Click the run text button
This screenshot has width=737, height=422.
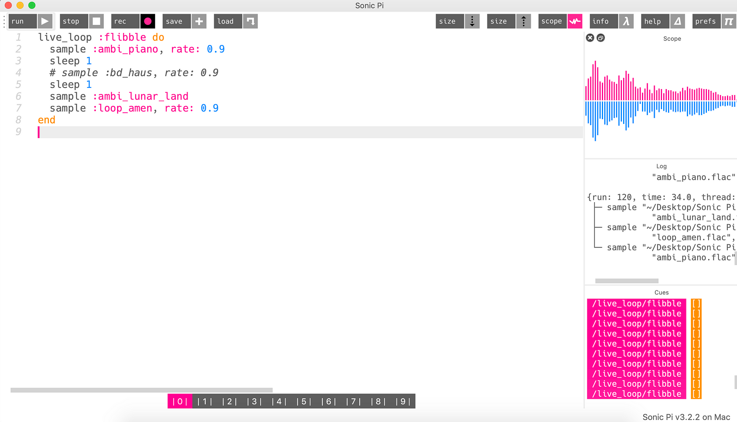(22, 21)
